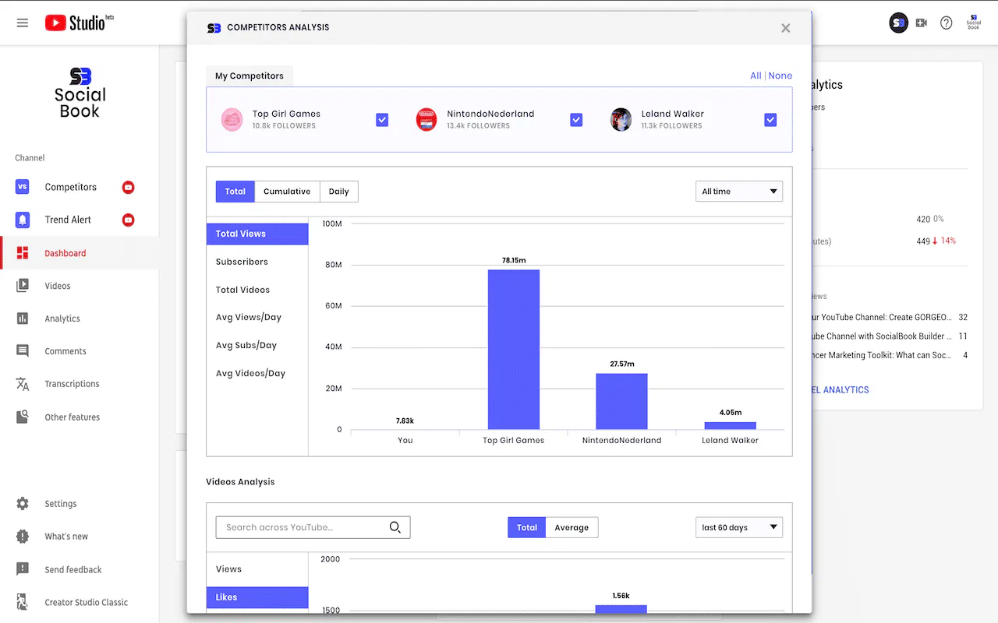Switch to the Cumulative tab

click(x=287, y=191)
